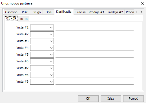This screenshot has height=103, width=146.
Task: Expand the Vrsta #2 combo box
Action: click(x=42, y=34)
